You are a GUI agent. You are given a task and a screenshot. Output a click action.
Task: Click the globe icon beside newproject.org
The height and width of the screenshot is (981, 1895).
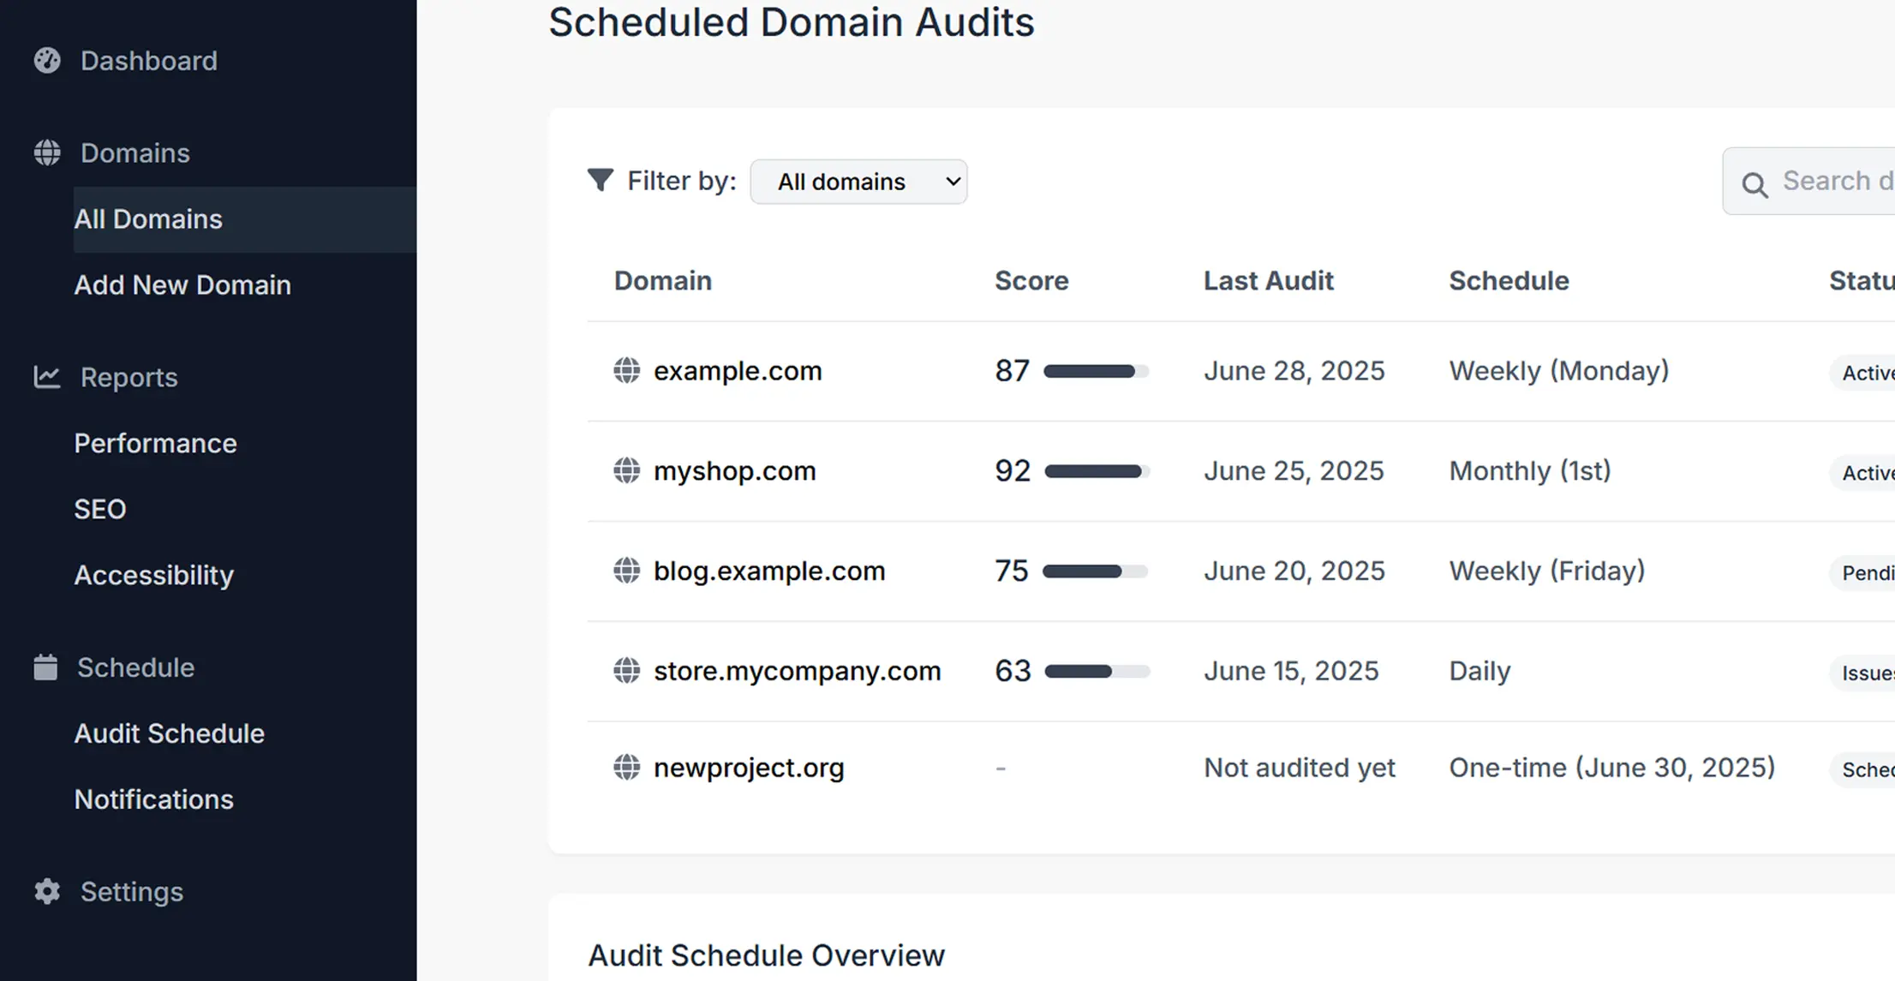click(626, 768)
